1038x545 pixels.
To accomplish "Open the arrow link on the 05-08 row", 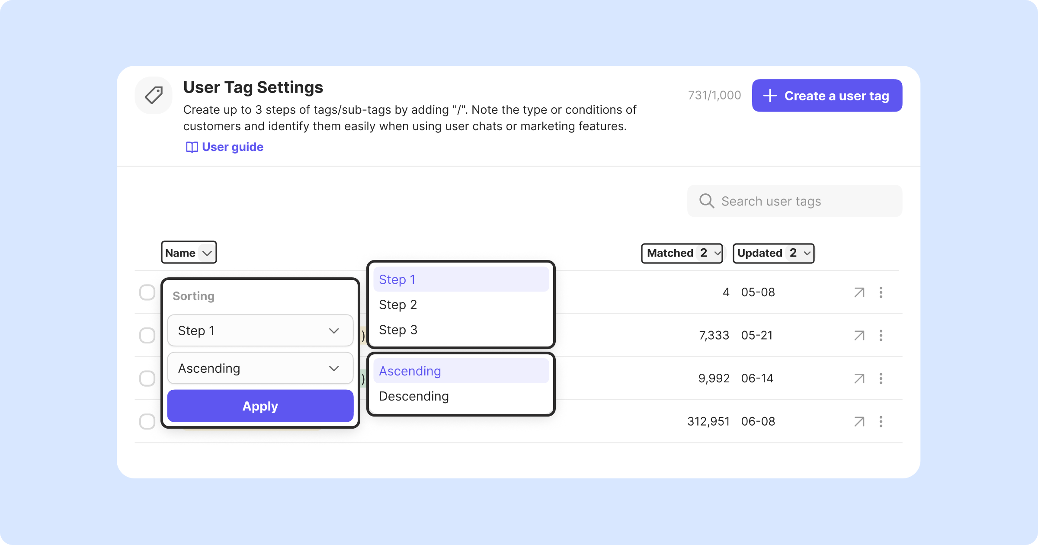I will (859, 292).
